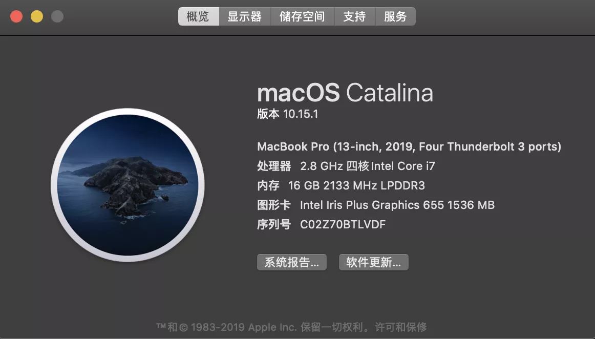595x339 pixels.
Task: Click the greyed-out zoom window button
Action: click(57, 17)
